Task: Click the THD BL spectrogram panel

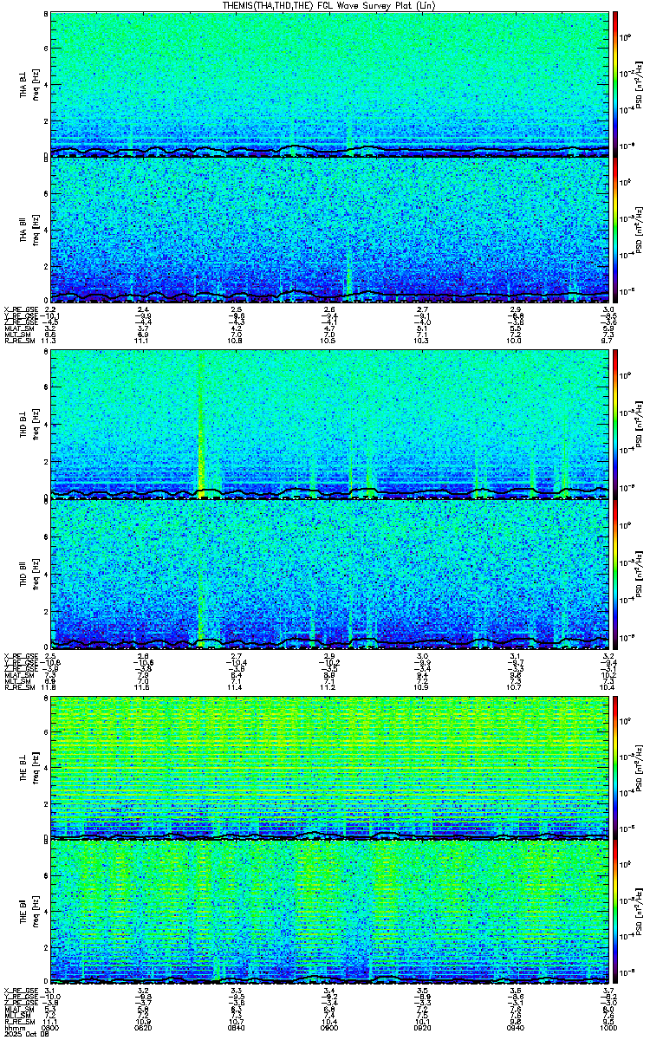Action: pos(329,425)
